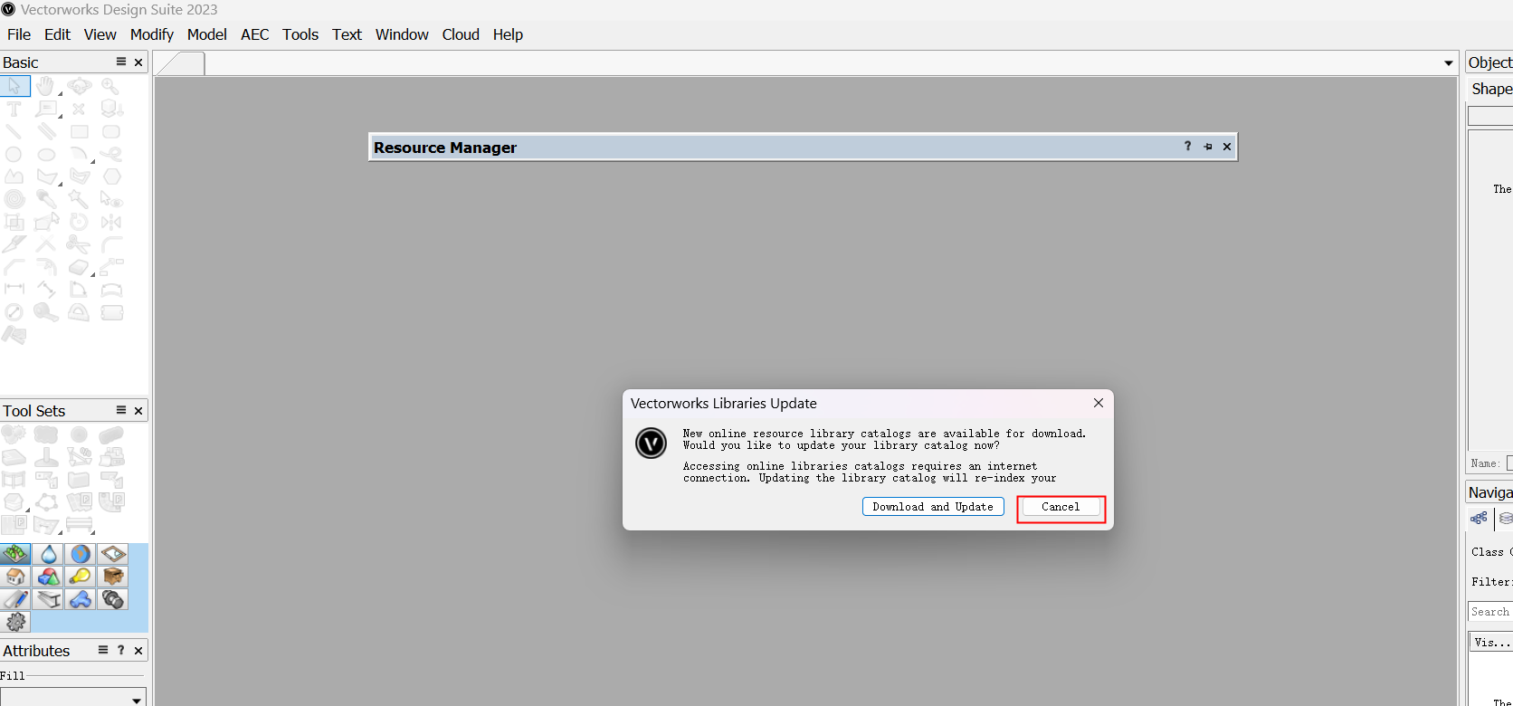Open the Basic palette options menu
This screenshot has width=1513, height=706.
point(121,62)
